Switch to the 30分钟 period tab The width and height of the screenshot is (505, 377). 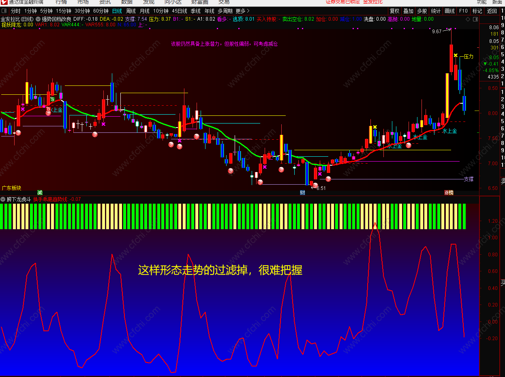pyautogui.click(x=82, y=11)
